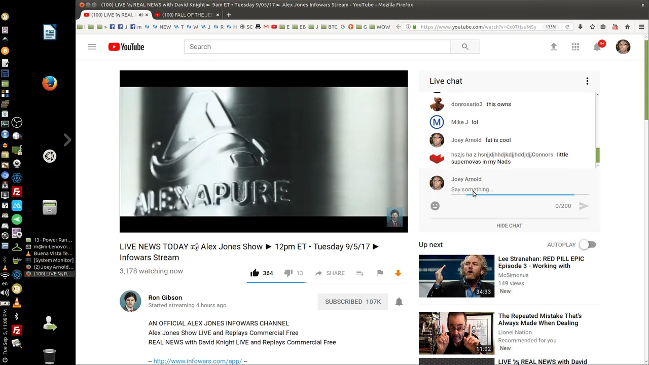The width and height of the screenshot is (649, 365).
Task: Click the YouTube search field
Action: (x=317, y=47)
